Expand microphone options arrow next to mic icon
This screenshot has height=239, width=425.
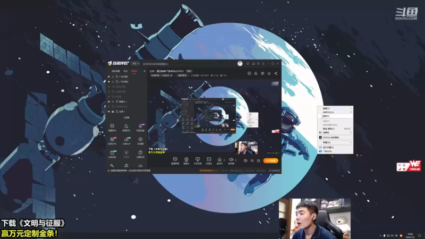[224, 160]
